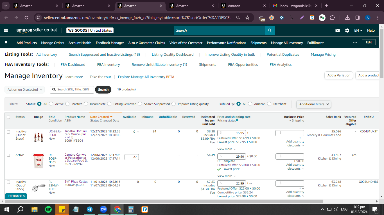
Task: Click the Tapatio price field 15.95
Action: 232,133
